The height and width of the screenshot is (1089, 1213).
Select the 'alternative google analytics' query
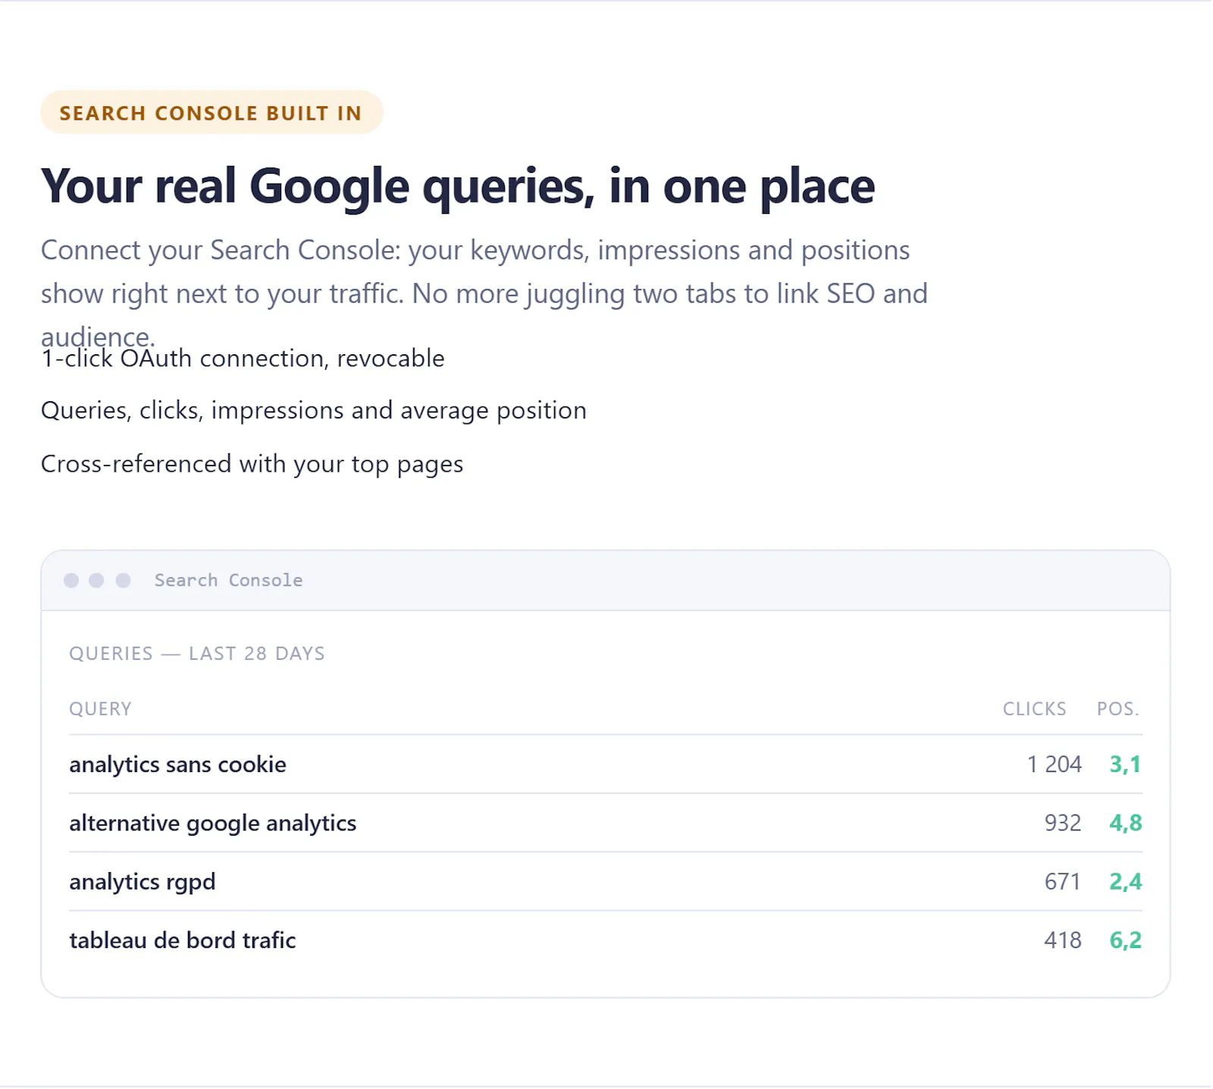tap(212, 823)
